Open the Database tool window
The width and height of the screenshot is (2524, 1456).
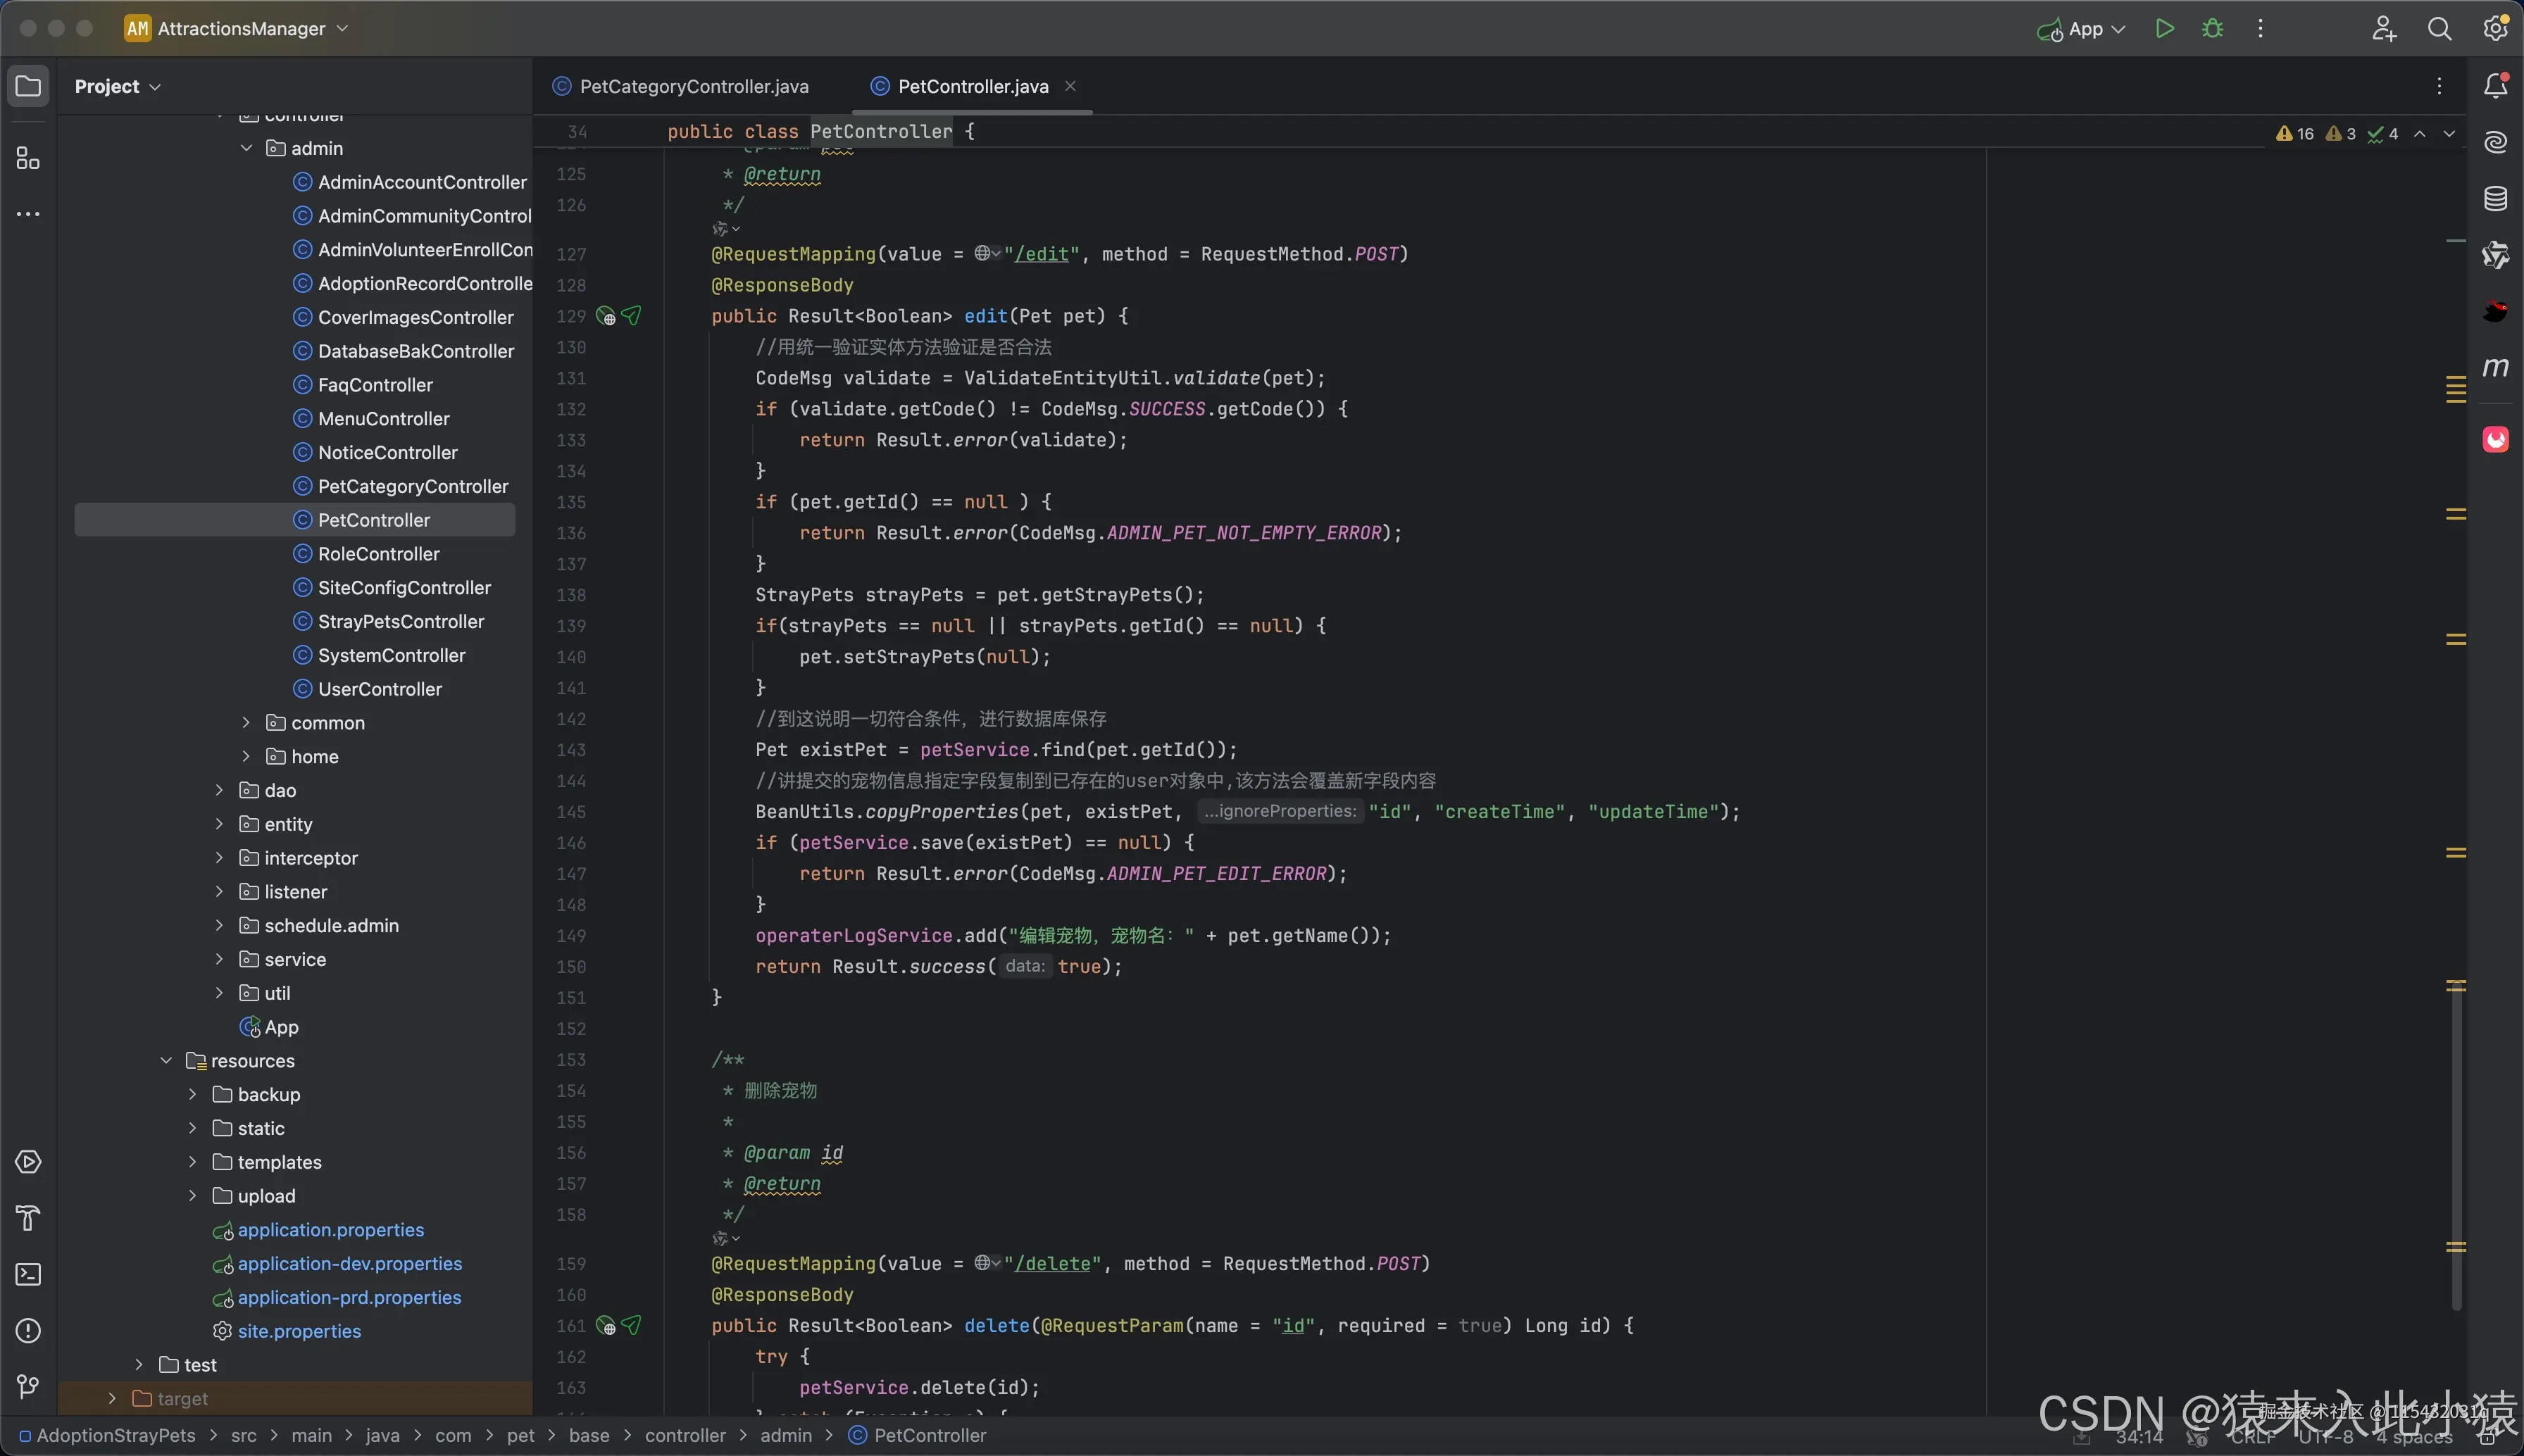(2495, 198)
